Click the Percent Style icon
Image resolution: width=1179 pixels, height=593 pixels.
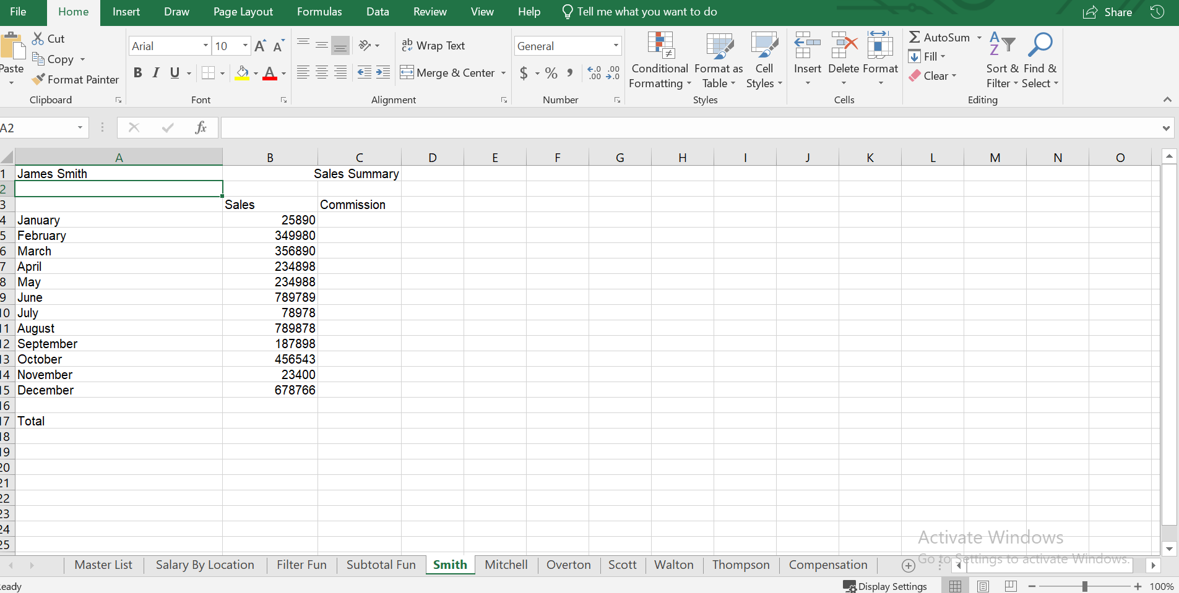tap(551, 73)
